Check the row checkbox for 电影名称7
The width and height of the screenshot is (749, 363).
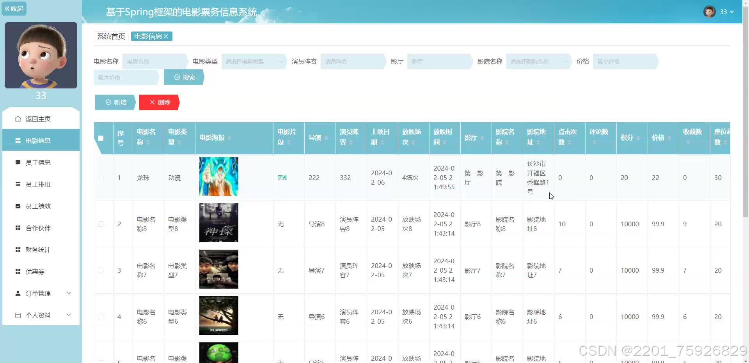point(101,270)
